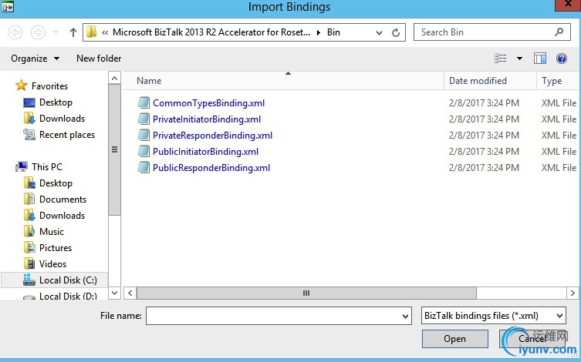
Task: Select Local Disk (D:)
Action: click(x=68, y=296)
